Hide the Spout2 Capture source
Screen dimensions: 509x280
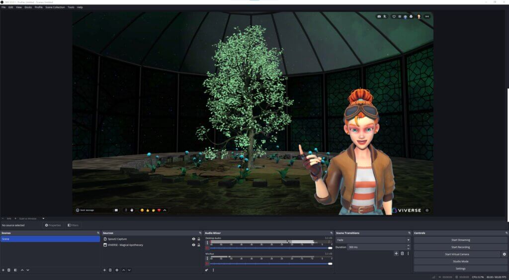point(193,239)
